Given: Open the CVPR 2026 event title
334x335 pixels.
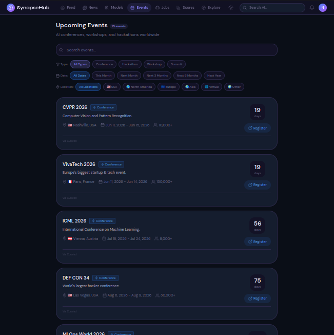Looking at the screenshot, I should pyautogui.click(x=75, y=107).
